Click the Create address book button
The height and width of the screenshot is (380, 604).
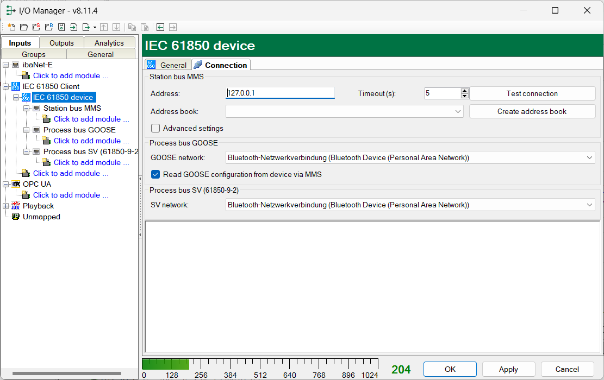pos(532,111)
